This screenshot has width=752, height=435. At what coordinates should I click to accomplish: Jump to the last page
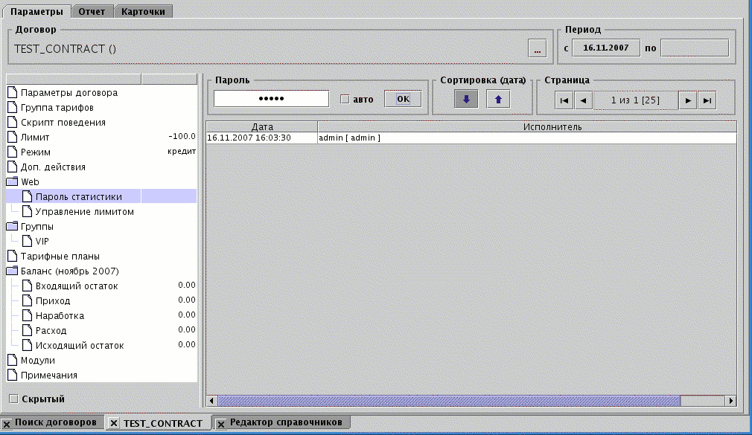(x=707, y=100)
